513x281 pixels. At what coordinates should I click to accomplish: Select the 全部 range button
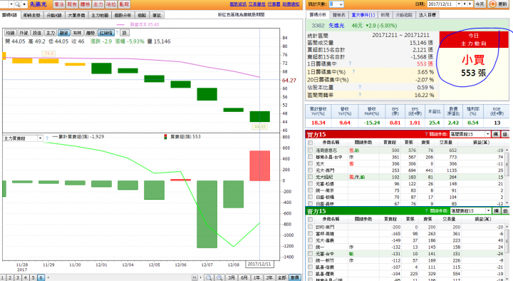click(x=282, y=277)
